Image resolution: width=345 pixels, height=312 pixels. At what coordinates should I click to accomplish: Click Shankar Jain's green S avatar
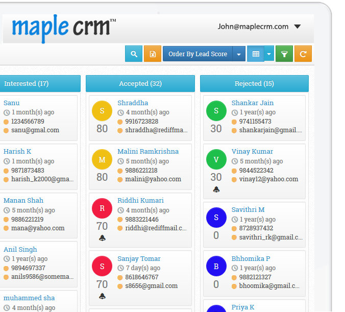216,111
